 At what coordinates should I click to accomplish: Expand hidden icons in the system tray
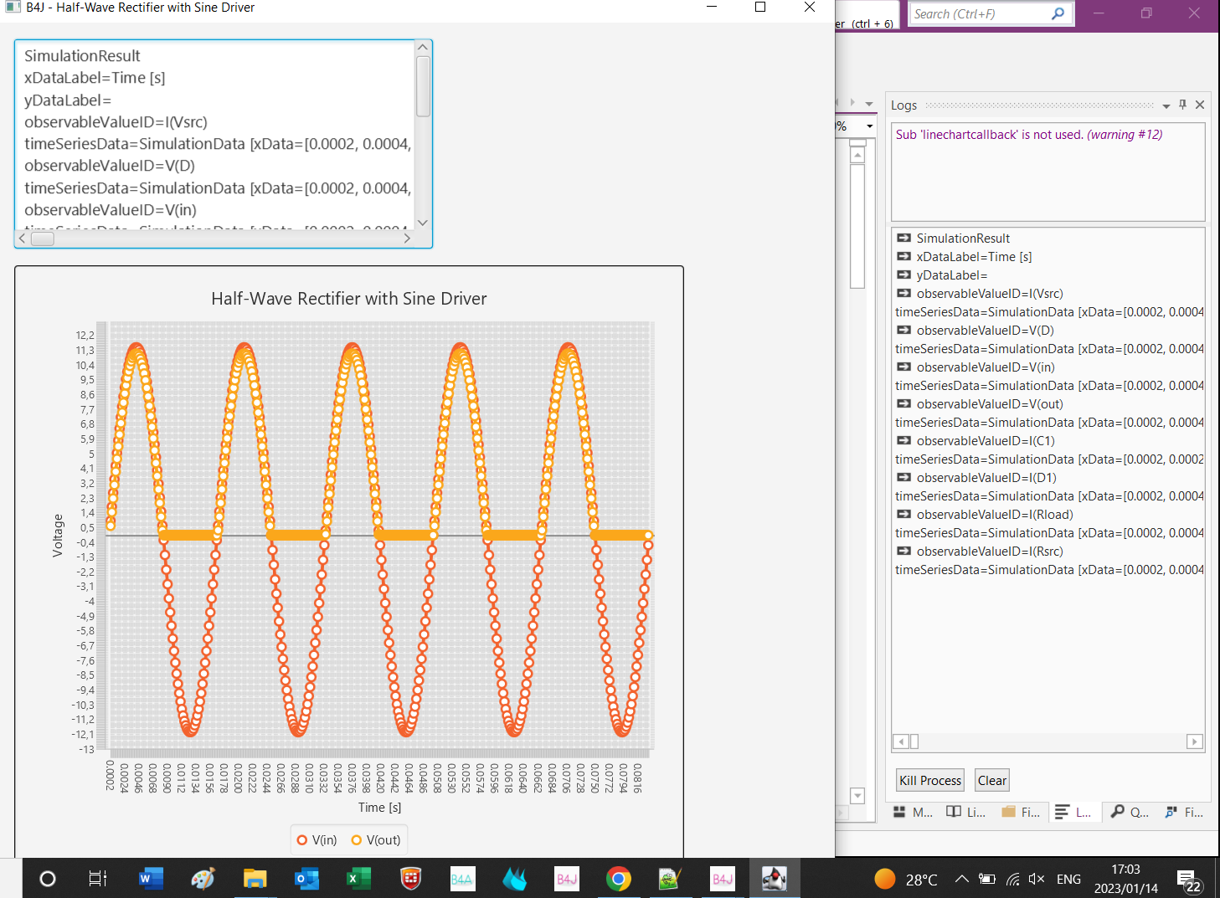click(961, 879)
